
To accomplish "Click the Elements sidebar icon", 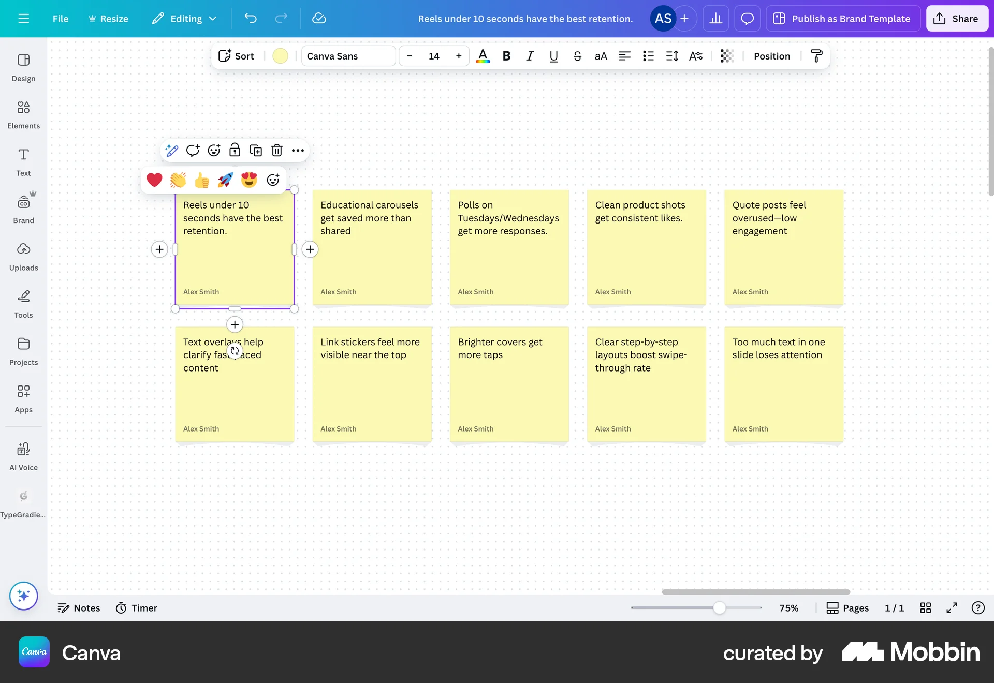I will (23, 114).
